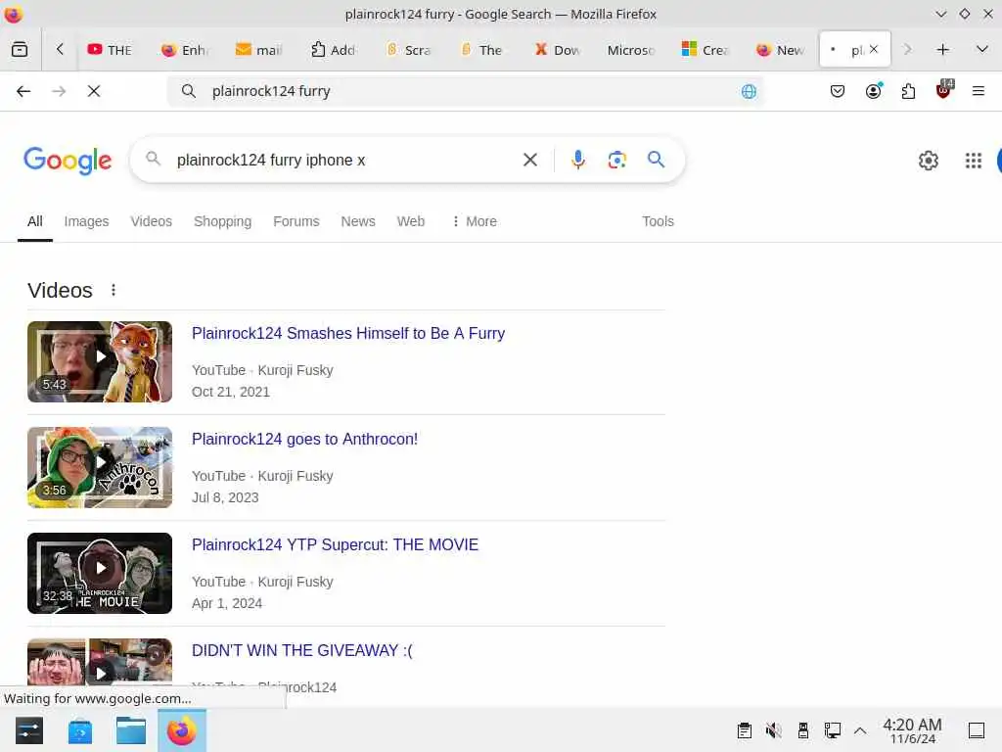Switch to Web results

click(x=411, y=221)
